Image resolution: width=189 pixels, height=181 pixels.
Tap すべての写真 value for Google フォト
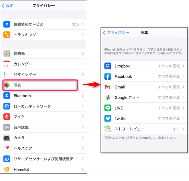[169, 97]
